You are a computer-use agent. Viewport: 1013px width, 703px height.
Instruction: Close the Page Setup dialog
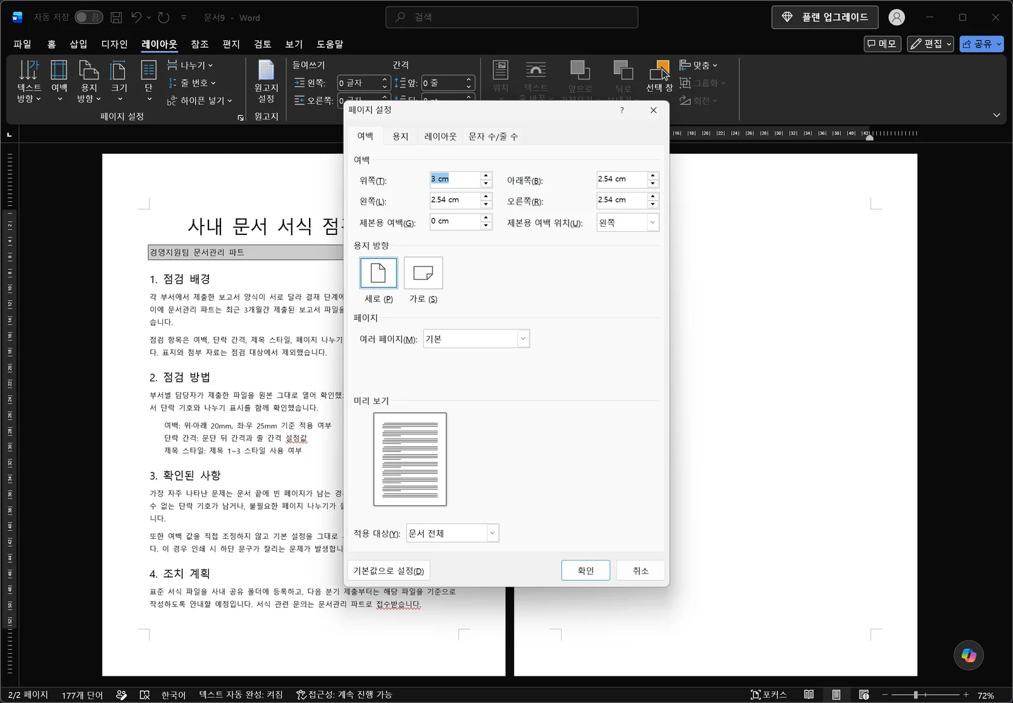click(653, 110)
